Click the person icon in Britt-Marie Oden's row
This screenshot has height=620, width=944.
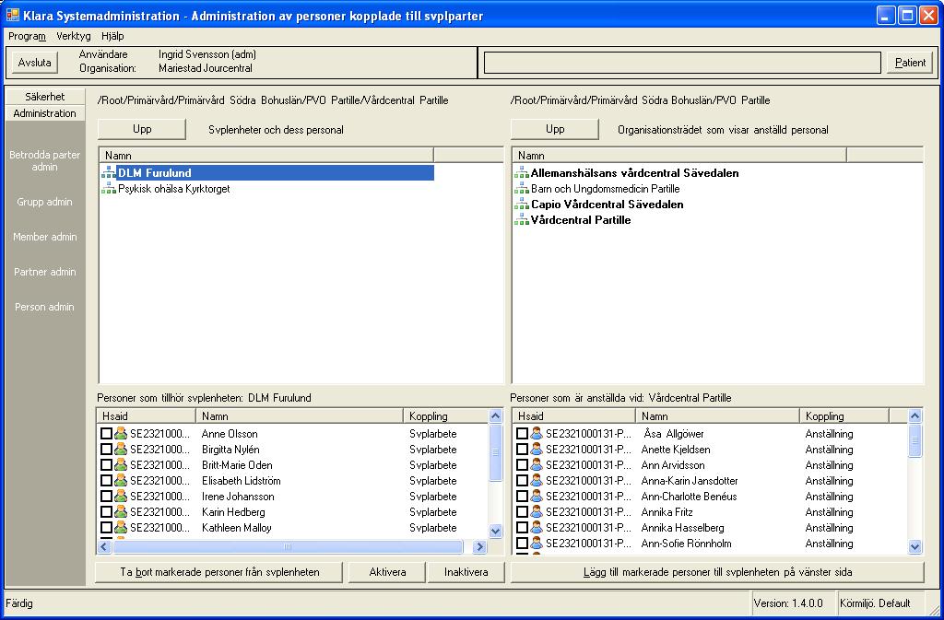point(121,465)
